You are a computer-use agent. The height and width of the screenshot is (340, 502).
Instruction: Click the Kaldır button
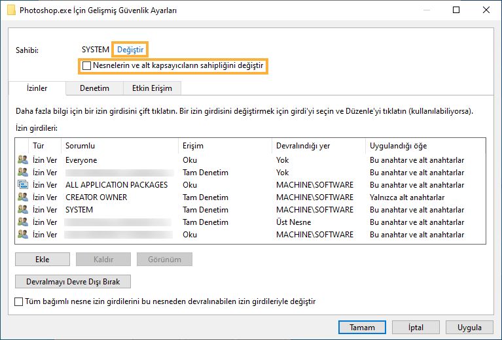103,260
